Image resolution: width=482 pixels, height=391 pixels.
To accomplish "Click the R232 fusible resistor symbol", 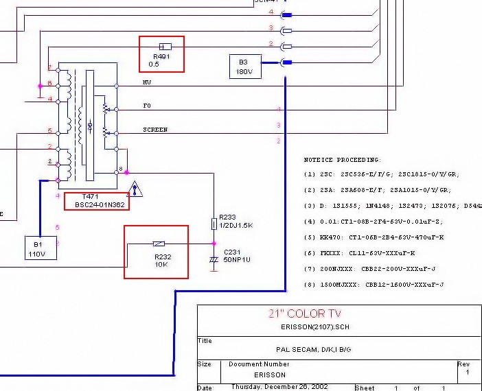I will click(159, 243).
